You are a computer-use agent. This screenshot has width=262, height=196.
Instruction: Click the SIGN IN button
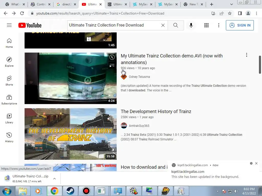(240, 25)
